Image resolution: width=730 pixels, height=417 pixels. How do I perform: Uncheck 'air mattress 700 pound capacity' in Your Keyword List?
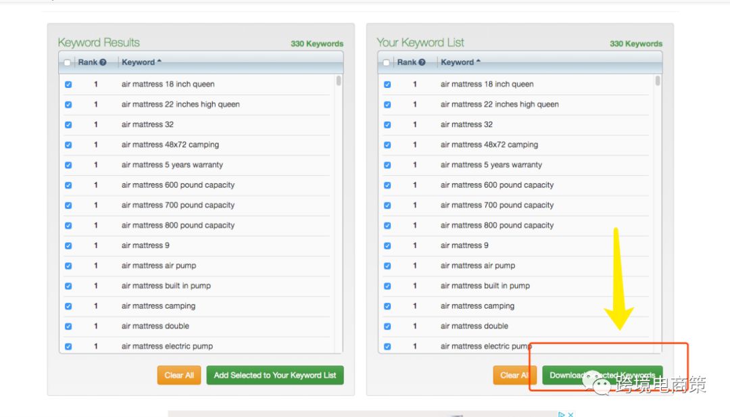coord(387,205)
